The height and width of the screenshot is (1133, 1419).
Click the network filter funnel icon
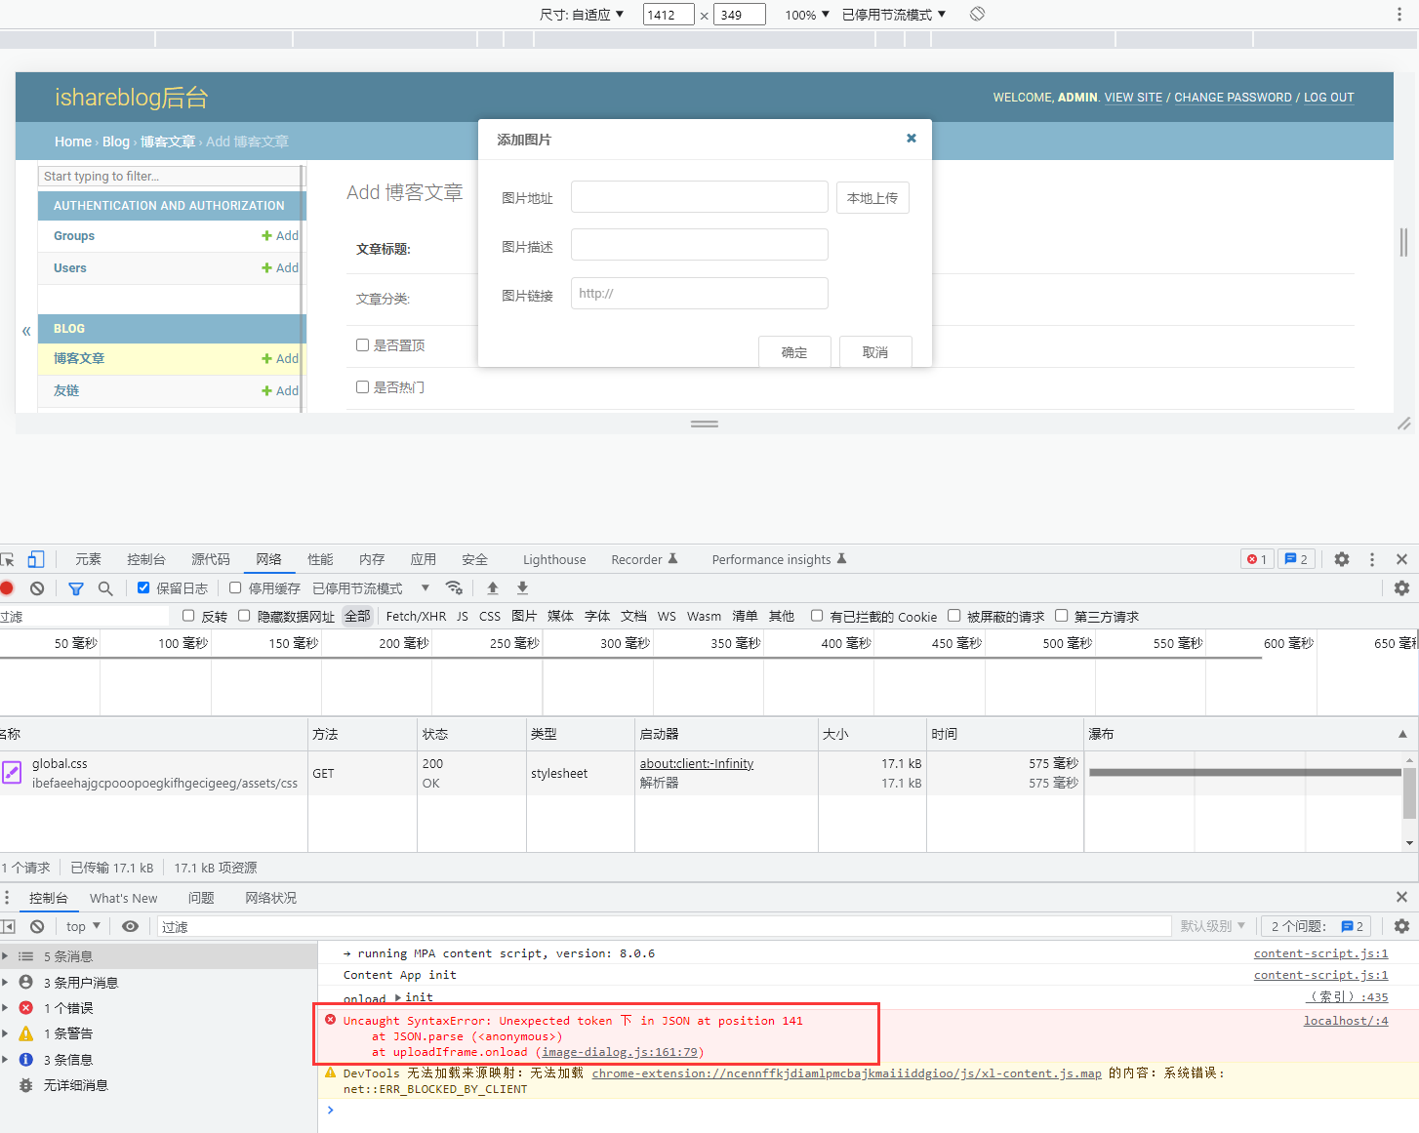76,588
